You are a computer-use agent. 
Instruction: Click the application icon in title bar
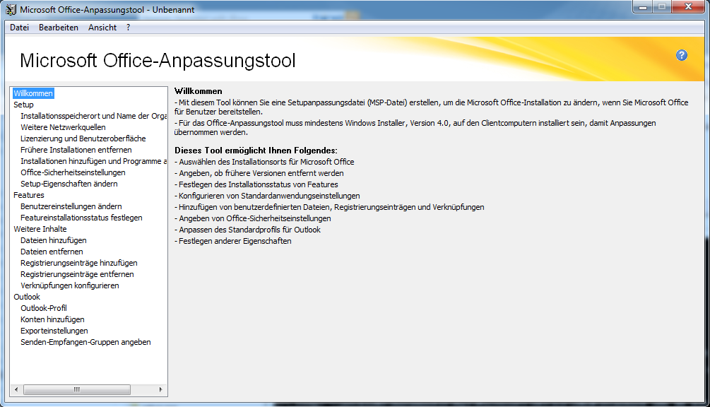[11, 9]
